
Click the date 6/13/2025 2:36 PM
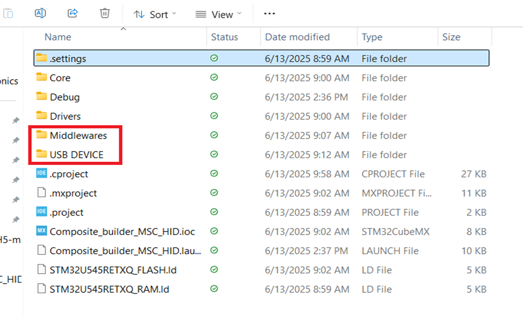pos(306,97)
